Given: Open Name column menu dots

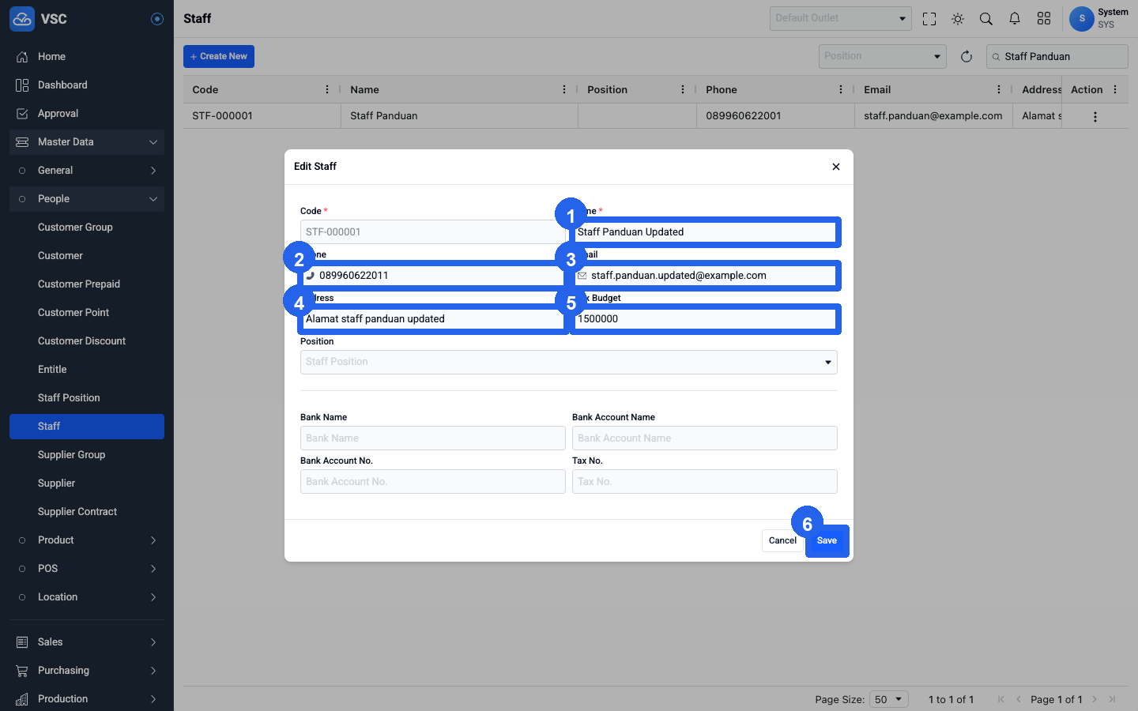Looking at the screenshot, I should coord(564,89).
